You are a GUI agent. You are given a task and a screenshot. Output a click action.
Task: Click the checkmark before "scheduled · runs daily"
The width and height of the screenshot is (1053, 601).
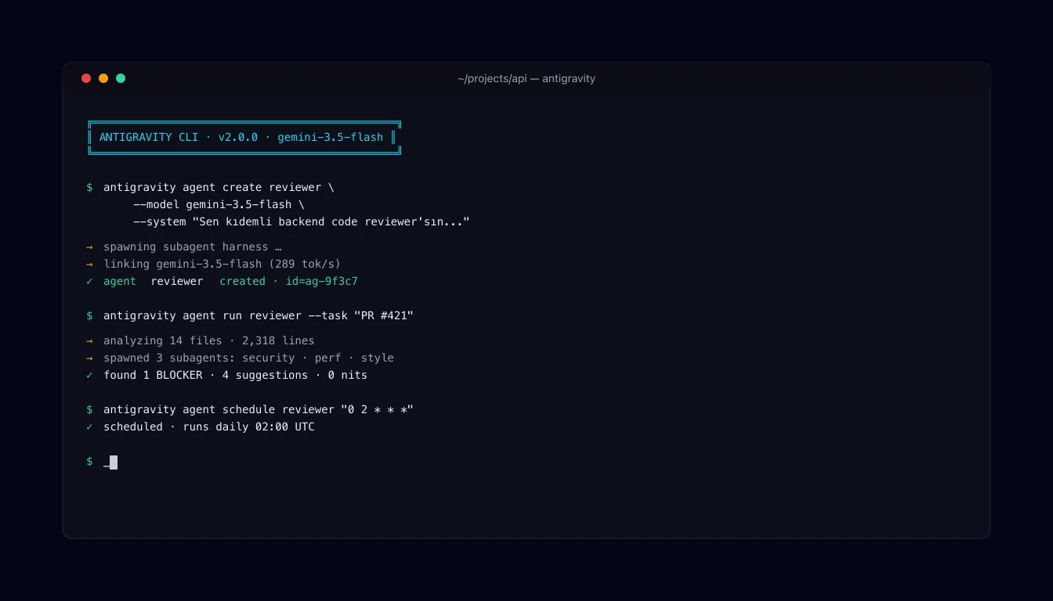[89, 426]
